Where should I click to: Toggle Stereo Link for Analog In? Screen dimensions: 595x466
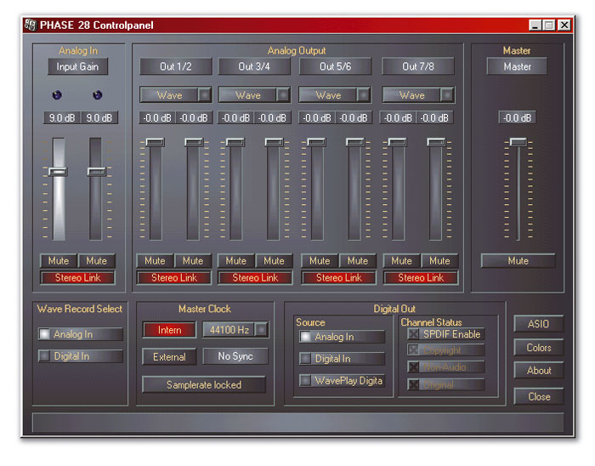[77, 278]
